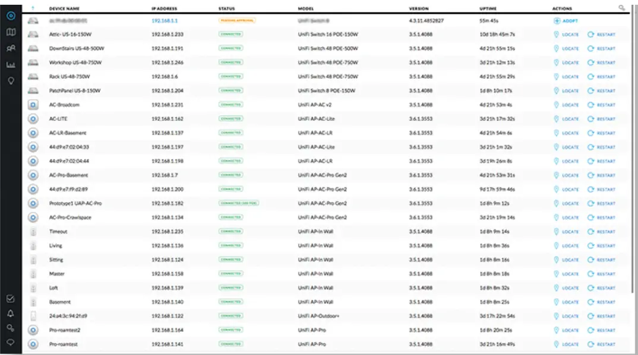Sort by Version column header
This screenshot has height=355, width=638.
point(419,8)
